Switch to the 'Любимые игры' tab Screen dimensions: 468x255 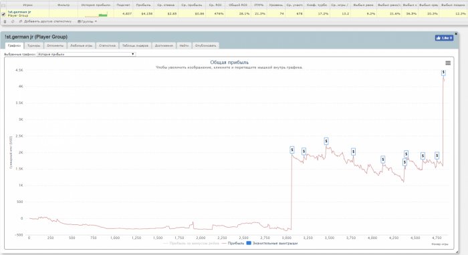(81, 45)
